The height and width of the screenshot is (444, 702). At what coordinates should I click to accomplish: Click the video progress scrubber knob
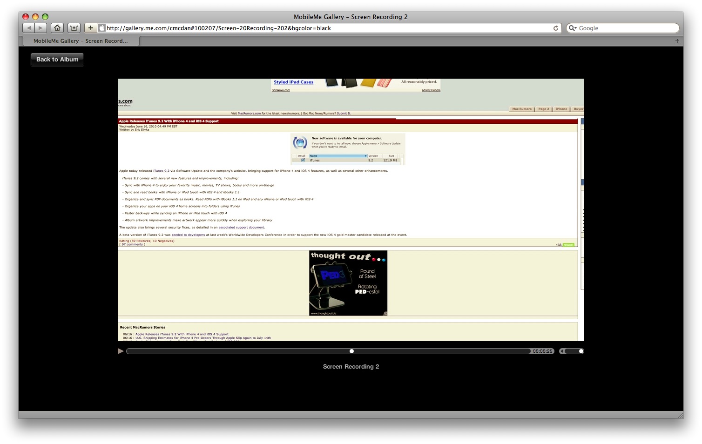coord(351,351)
